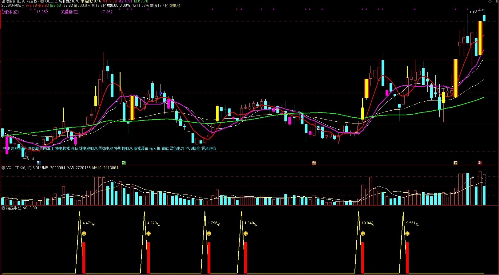Click the 1.796% signal label
Screen dimensions: 499x275
214,223
